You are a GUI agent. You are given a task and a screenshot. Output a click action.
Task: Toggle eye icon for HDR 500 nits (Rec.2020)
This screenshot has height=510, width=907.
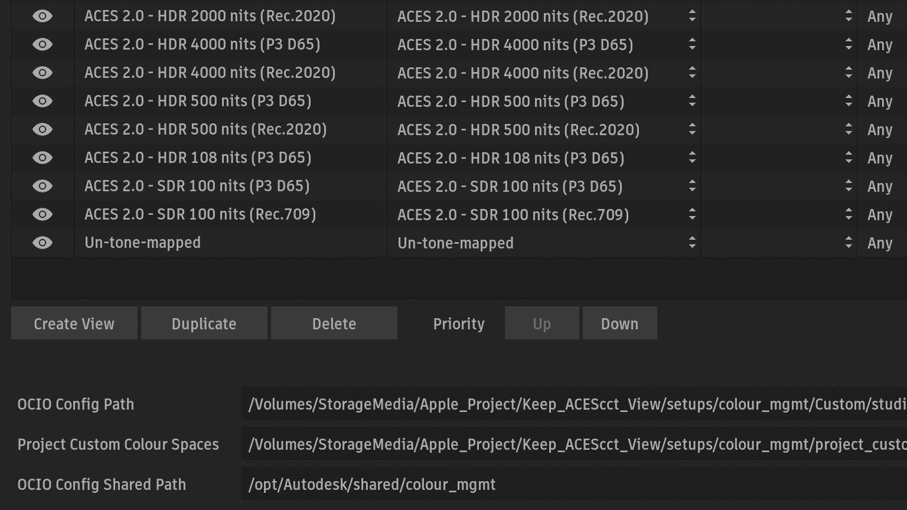click(x=43, y=129)
